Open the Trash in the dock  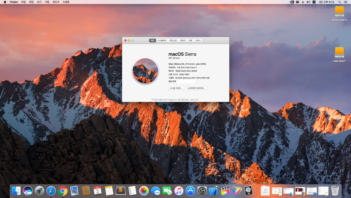[x=335, y=191]
